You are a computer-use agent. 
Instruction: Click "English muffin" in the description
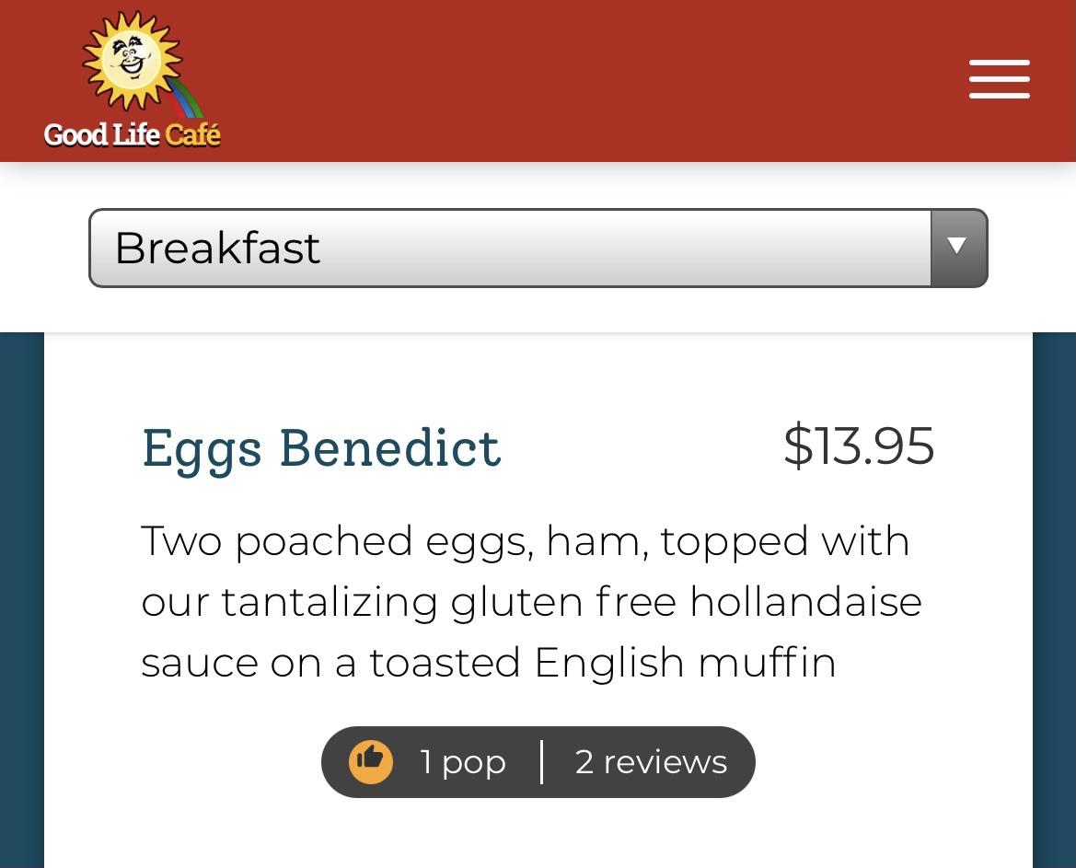[x=684, y=663]
